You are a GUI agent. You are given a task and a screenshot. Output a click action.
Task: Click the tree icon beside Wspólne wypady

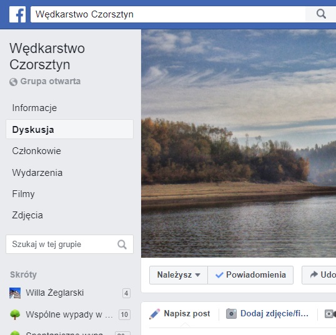point(15,314)
